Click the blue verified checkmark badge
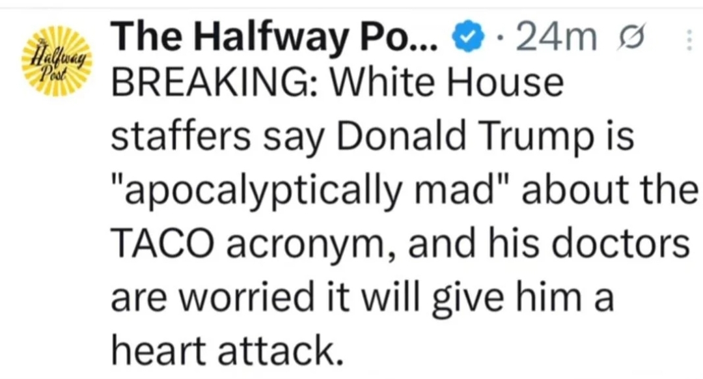Image resolution: width=703 pixels, height=379 pixels. click(467, 38)
